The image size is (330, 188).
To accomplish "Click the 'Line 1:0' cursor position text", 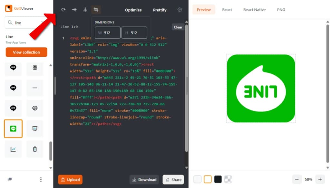I will point(69,27).
